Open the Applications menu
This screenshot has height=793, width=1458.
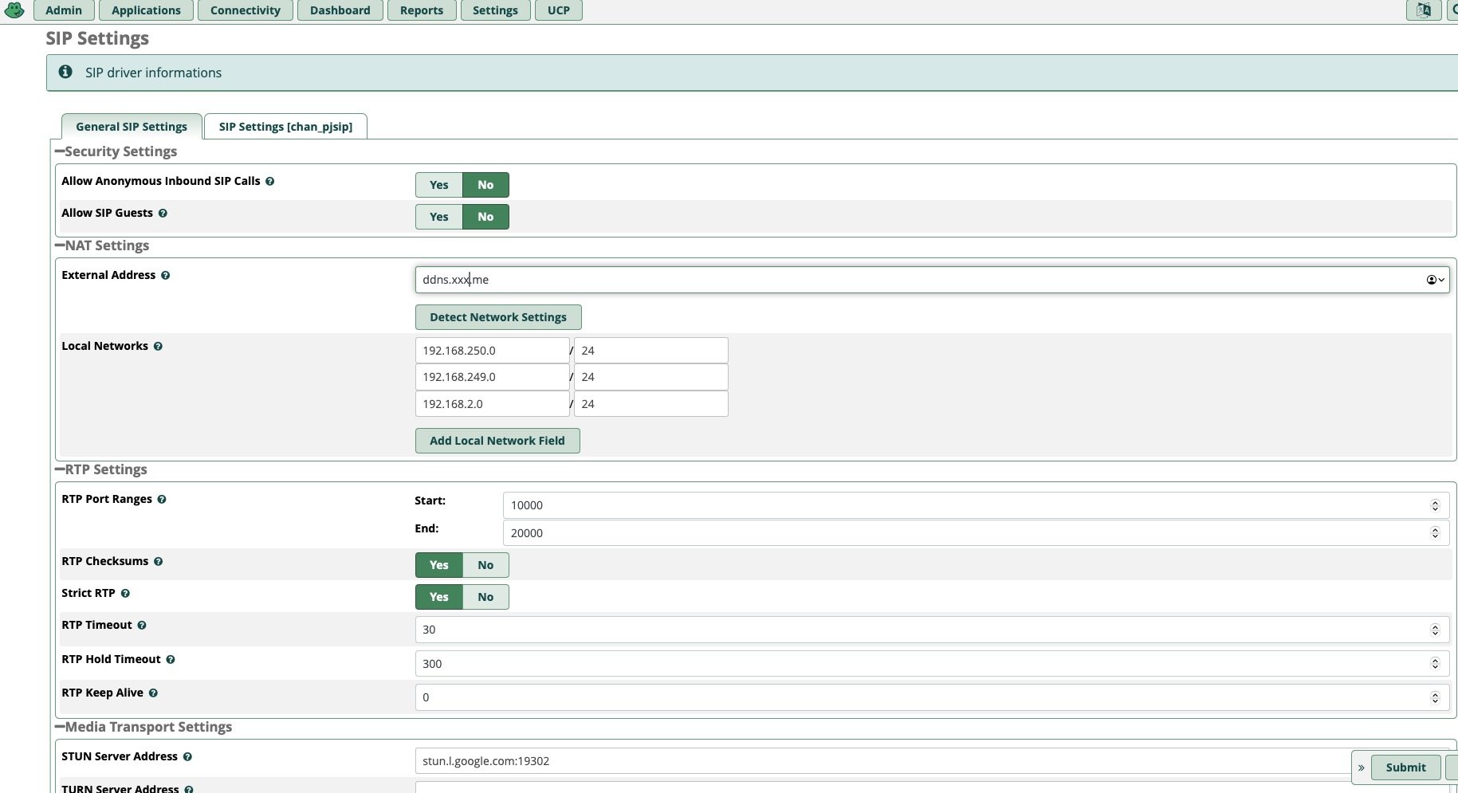coord(146,10)
